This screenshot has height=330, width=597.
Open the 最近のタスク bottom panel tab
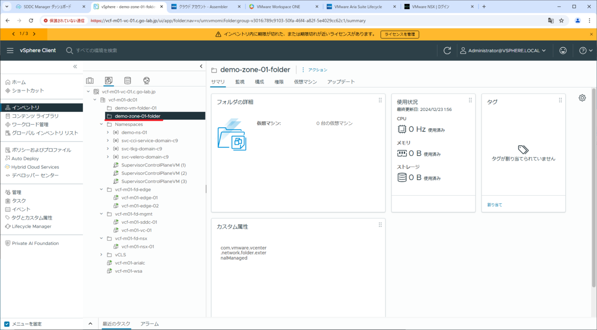point(116,324)
